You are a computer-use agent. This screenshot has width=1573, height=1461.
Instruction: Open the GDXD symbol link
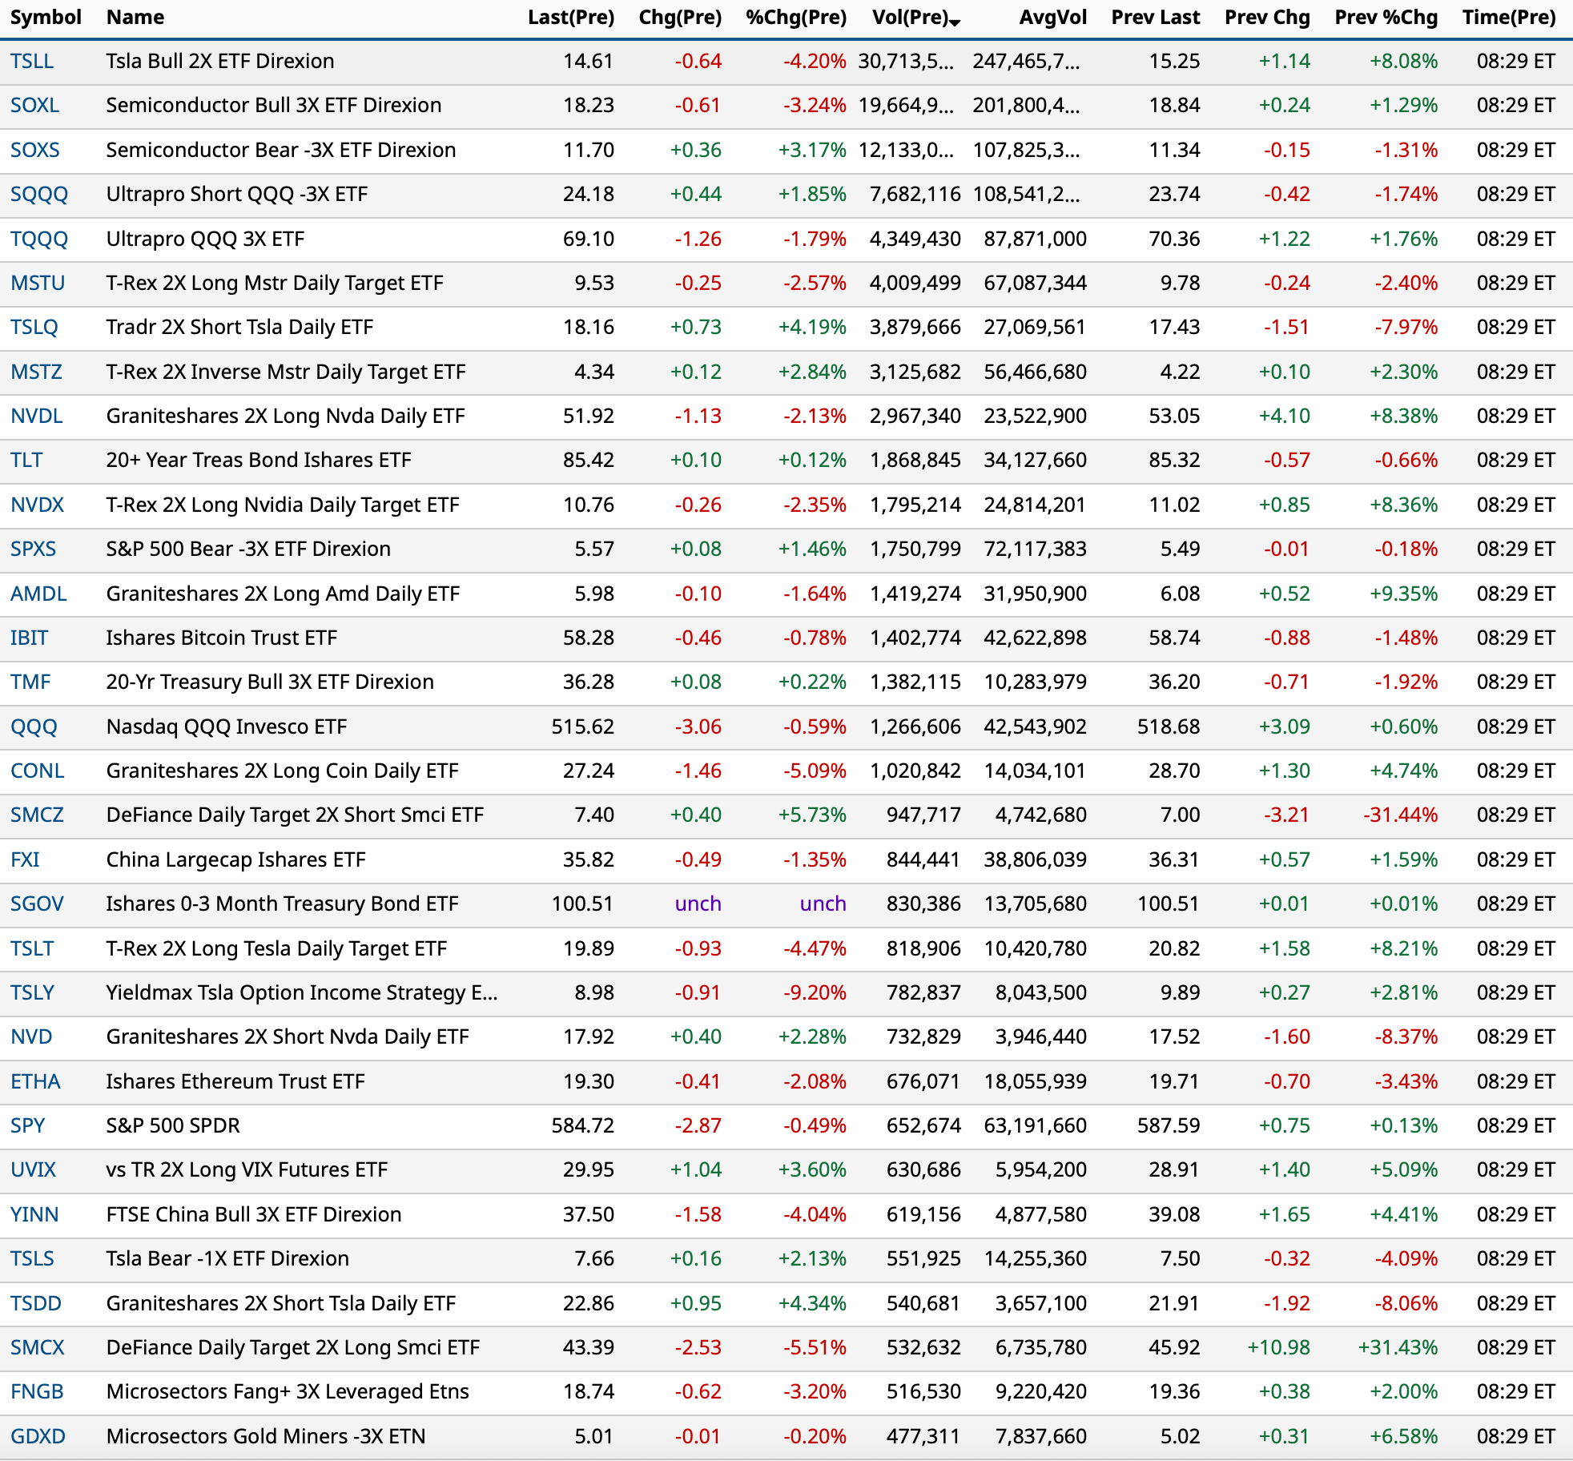[38, 1437]
